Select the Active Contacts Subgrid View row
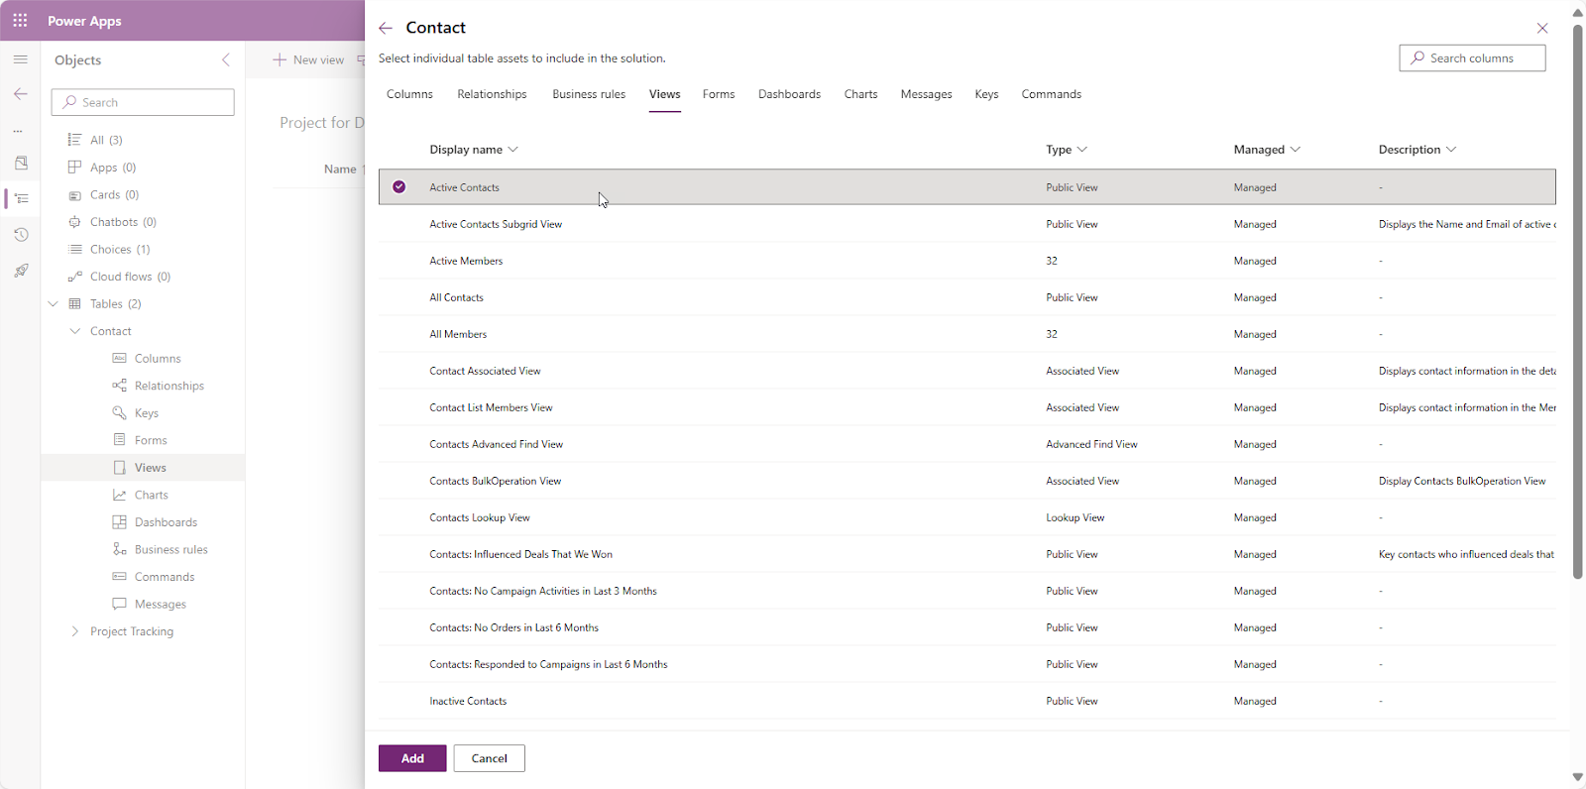 (966, 224)
